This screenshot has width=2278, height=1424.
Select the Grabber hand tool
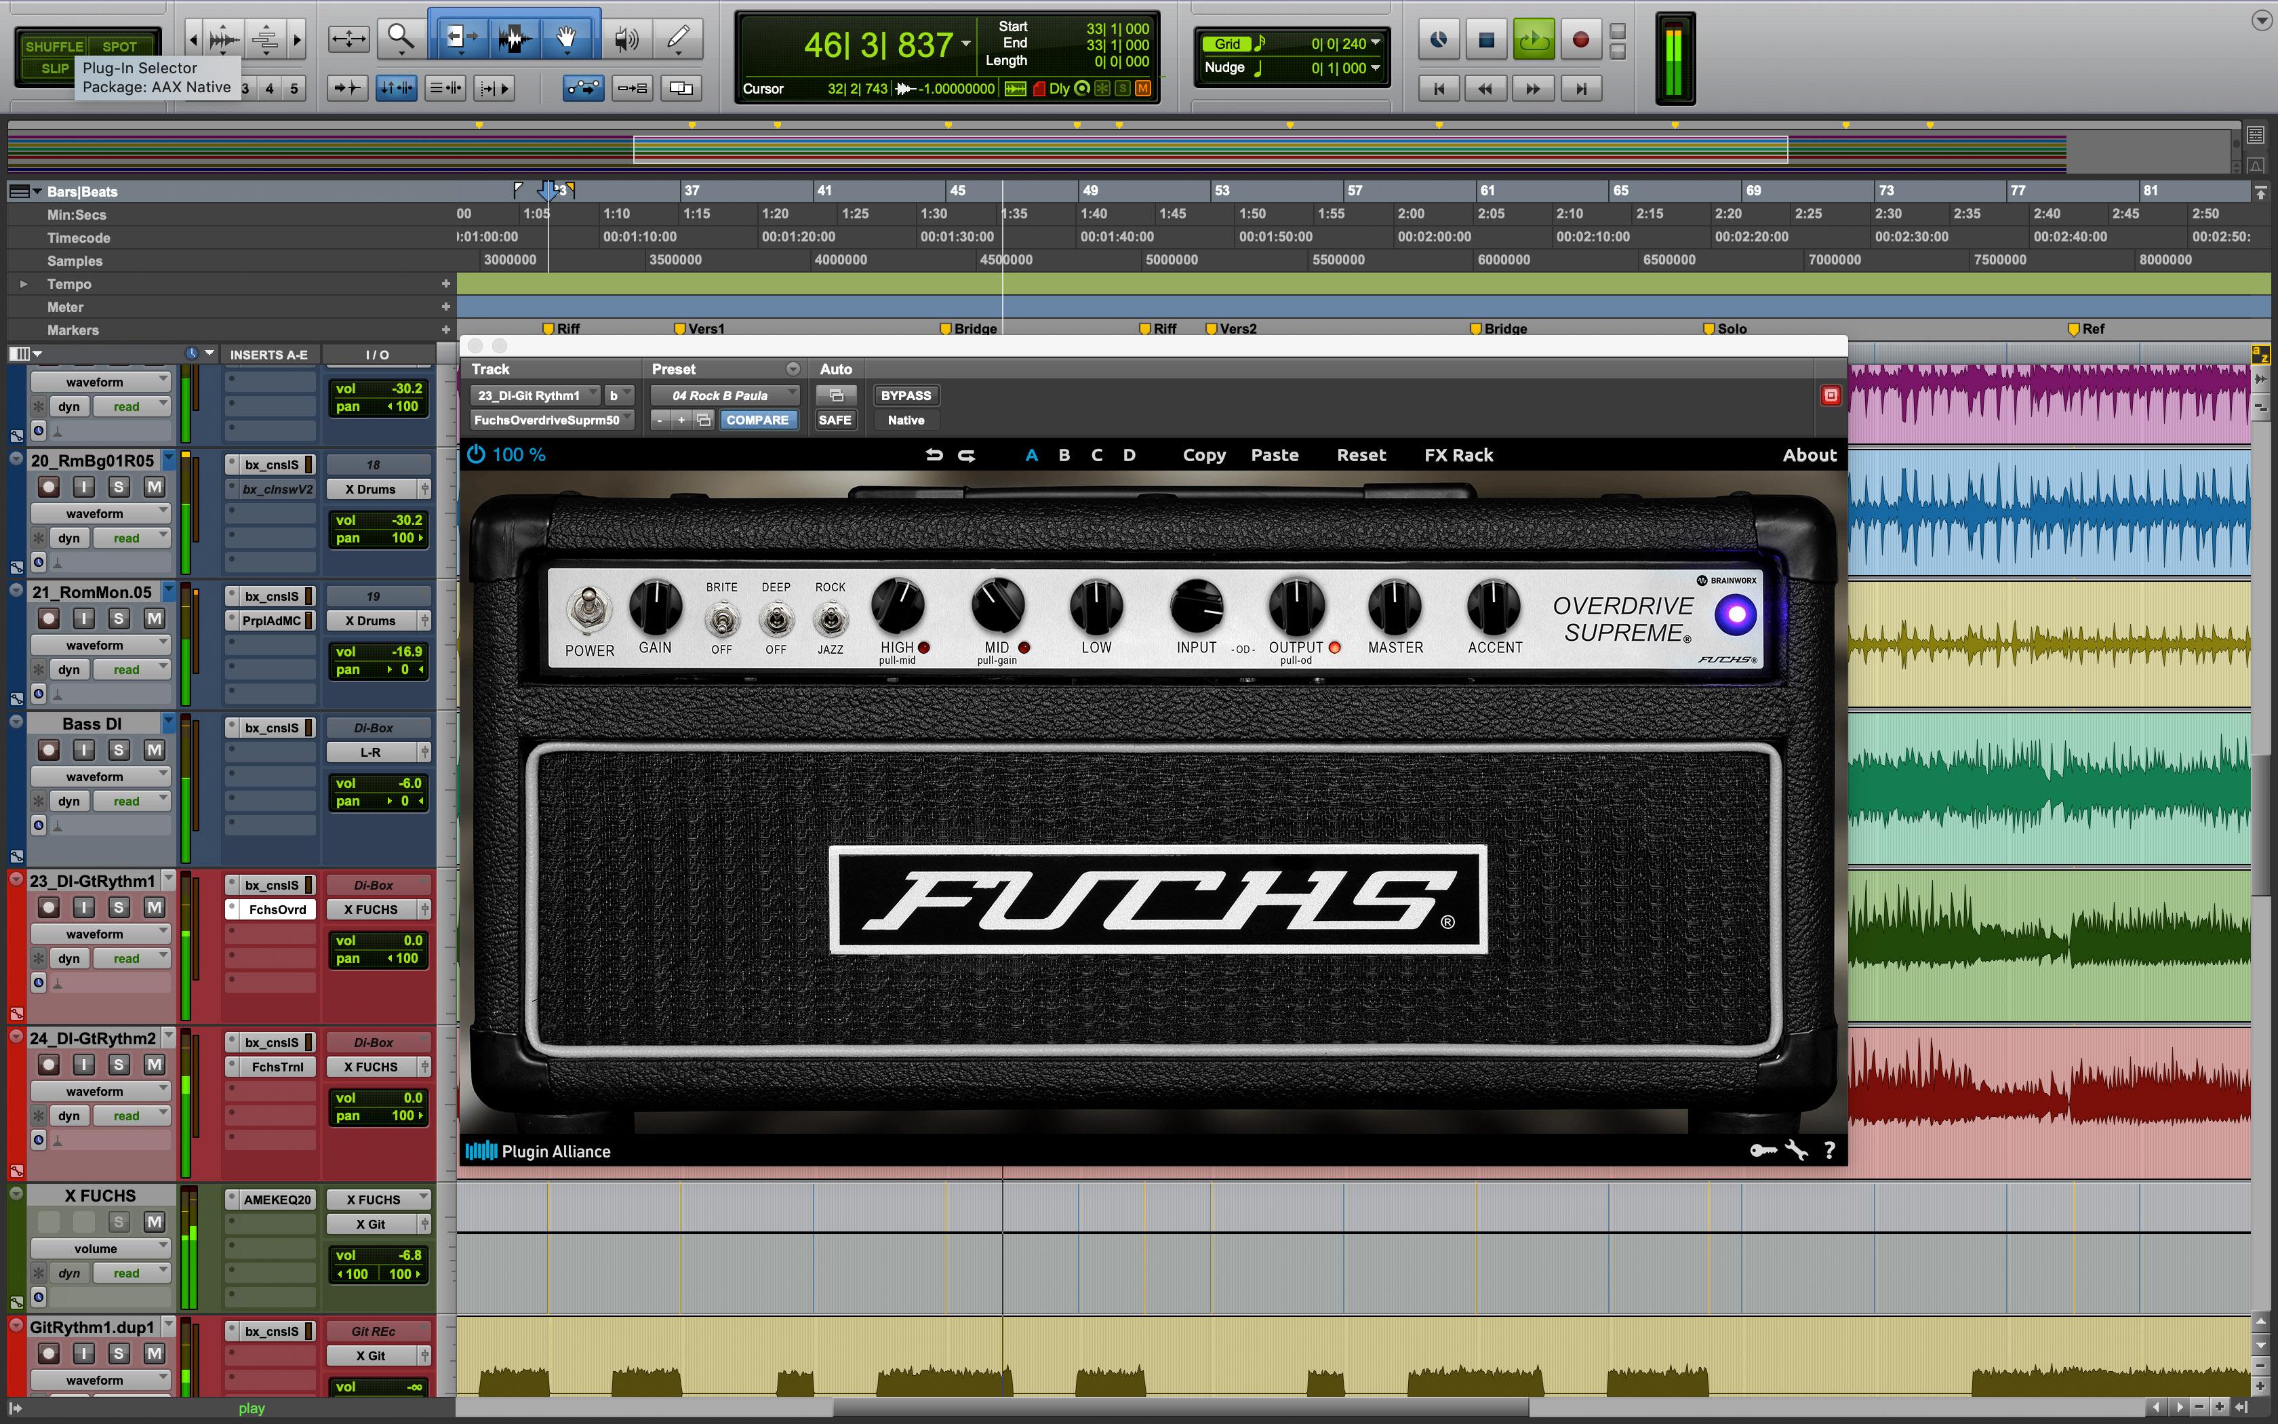coord(565,38)
